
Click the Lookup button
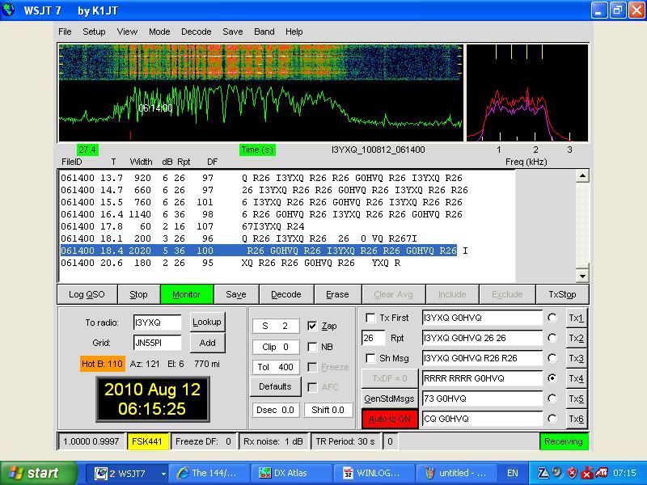pyautogui.click(x=207, y=322)
